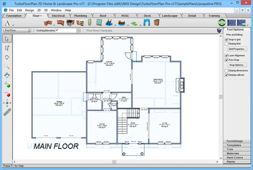Open the Design menu
Viewport: 253px width, 170px height.
30,9
